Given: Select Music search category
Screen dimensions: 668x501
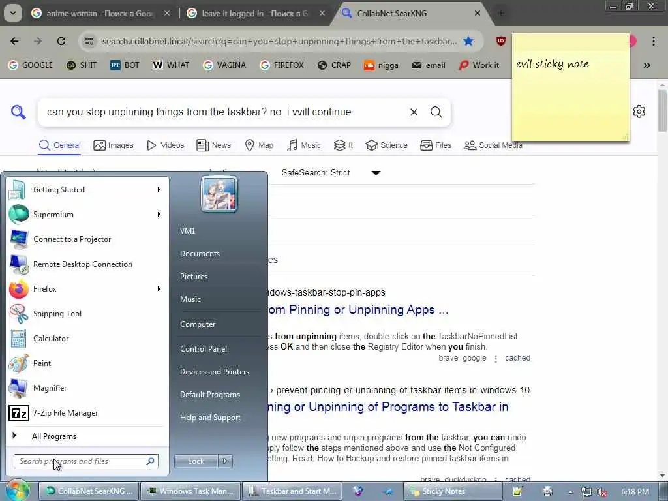Looking at the screenshot, I should pyautogui.click(x=304, y=145).
